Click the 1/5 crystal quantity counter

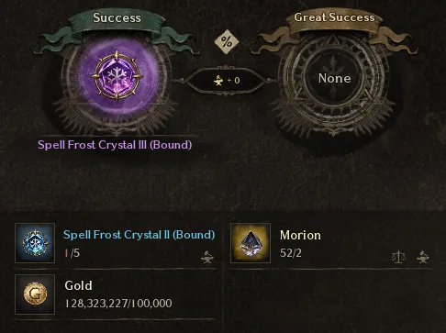[72, 253]
